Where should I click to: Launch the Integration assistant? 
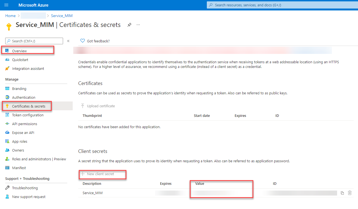28,68
